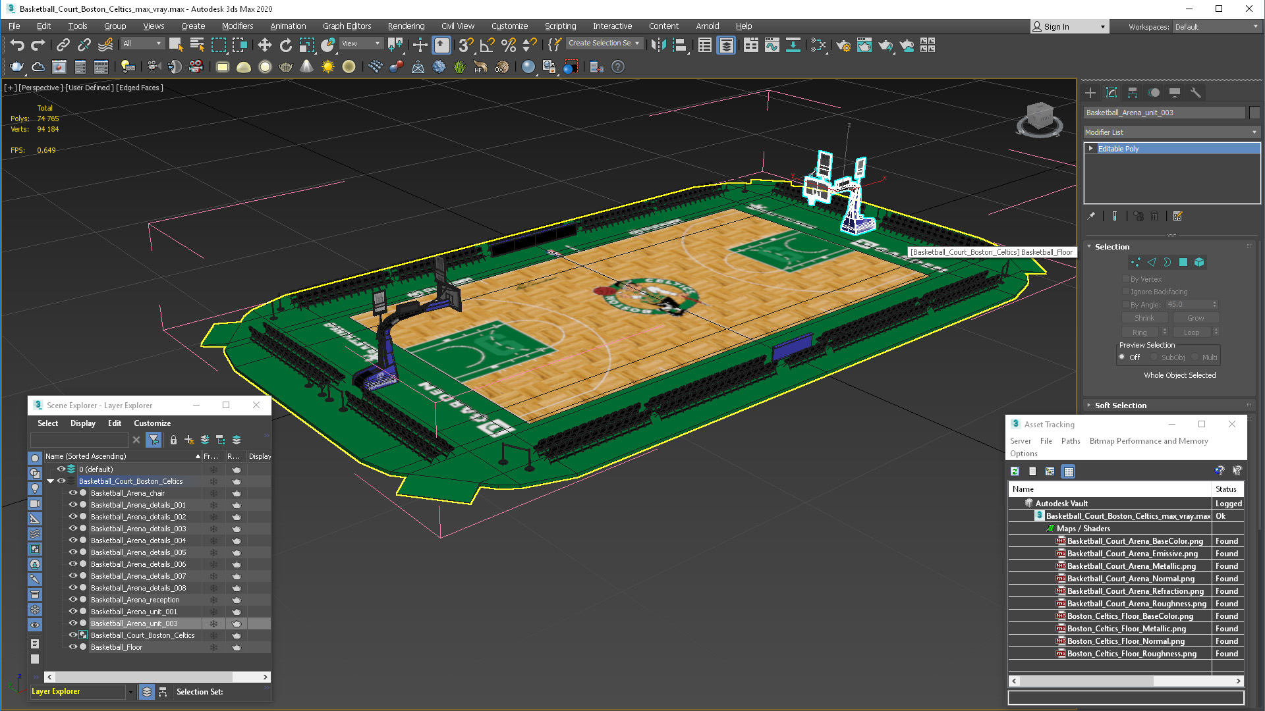Screen dimensions: 1265x711
Task: Open the Modifier List dropdown
Action: pyautogui.click(x=1171, y=132)
